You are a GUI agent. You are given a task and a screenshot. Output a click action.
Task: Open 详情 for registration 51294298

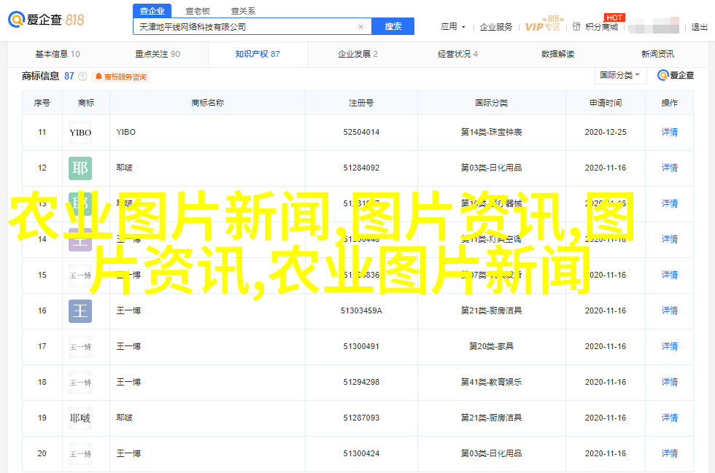pyautogui.click(x=670, y=382)
